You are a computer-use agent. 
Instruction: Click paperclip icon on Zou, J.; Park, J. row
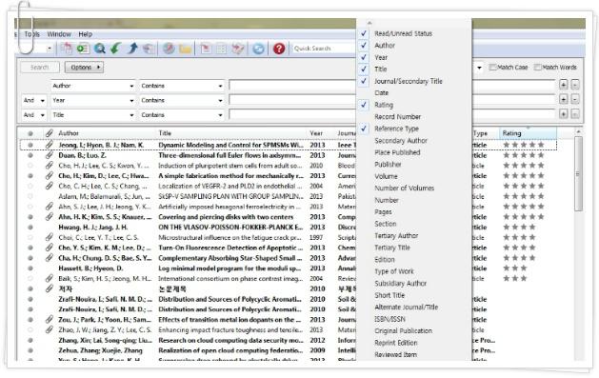pyautogui.click(x=49, y=320)
